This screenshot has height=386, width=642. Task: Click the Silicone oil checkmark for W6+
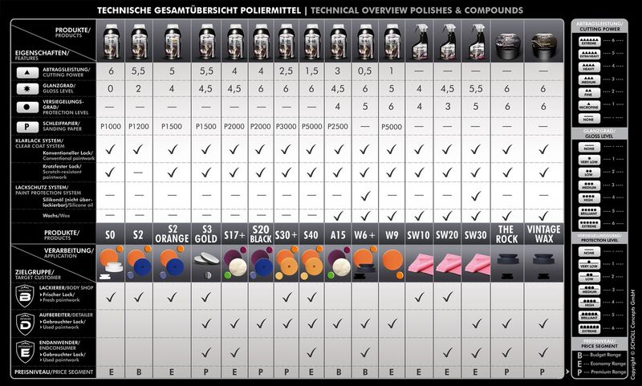364,196
